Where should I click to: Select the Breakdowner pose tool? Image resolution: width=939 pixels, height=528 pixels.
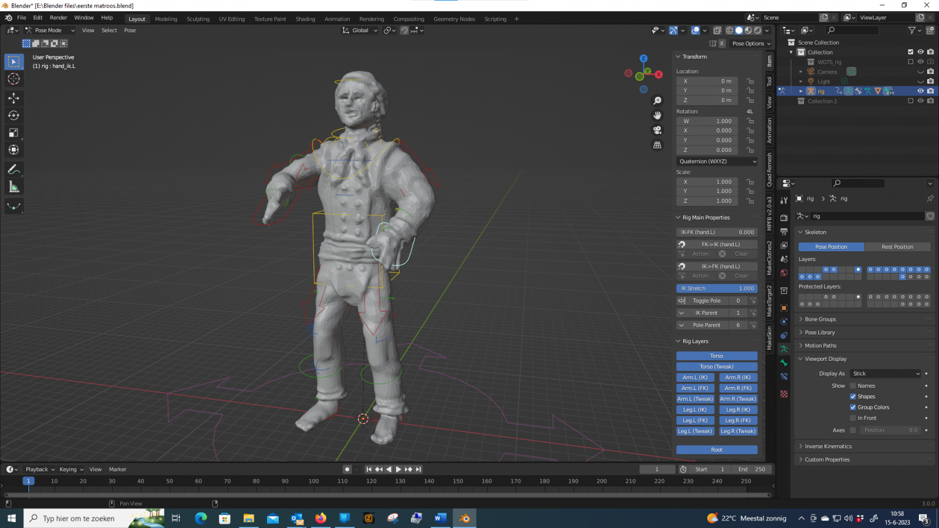pyautogui.click(x=13, y=206)
